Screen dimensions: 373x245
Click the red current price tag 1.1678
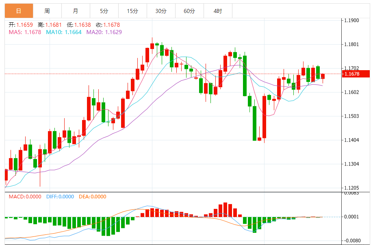coord(356,74)
